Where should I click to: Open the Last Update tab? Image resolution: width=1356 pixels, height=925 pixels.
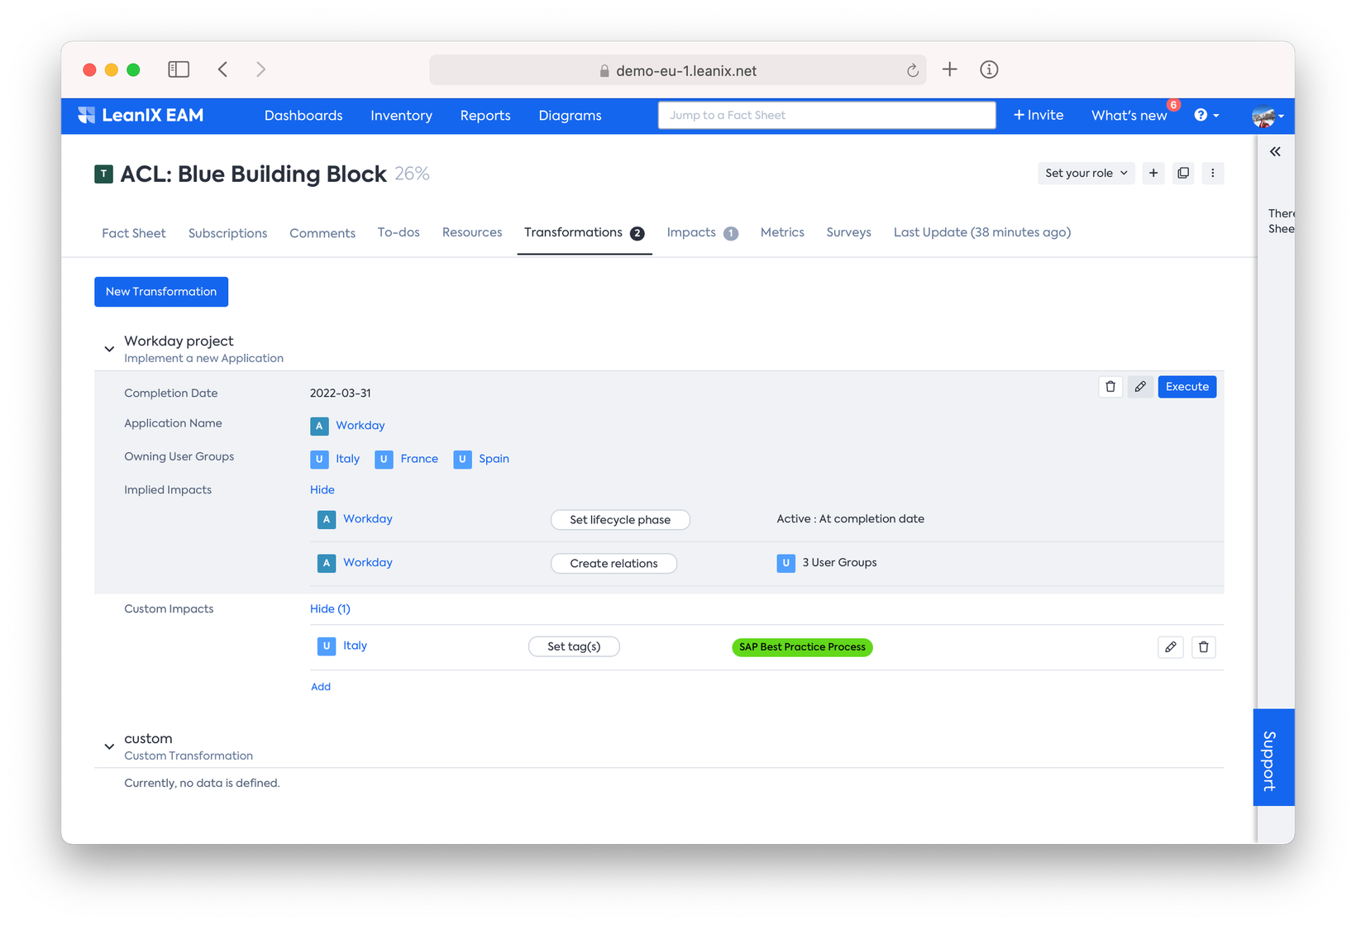point(982,232)
